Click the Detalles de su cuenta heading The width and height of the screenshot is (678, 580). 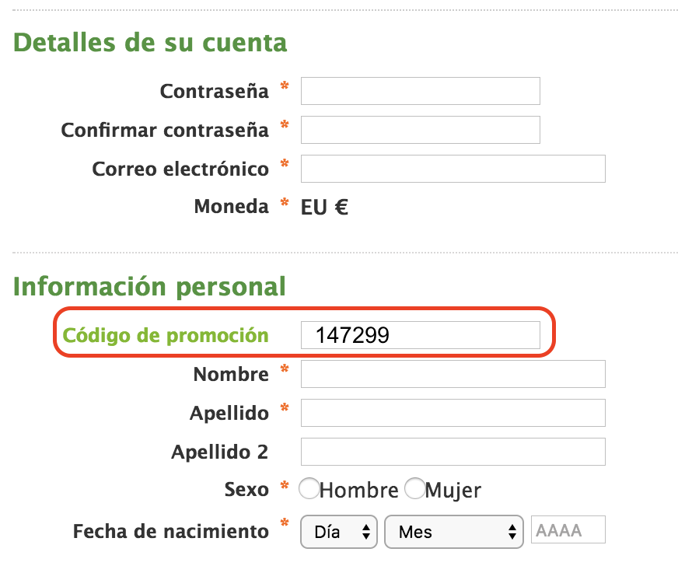[150, 43]
